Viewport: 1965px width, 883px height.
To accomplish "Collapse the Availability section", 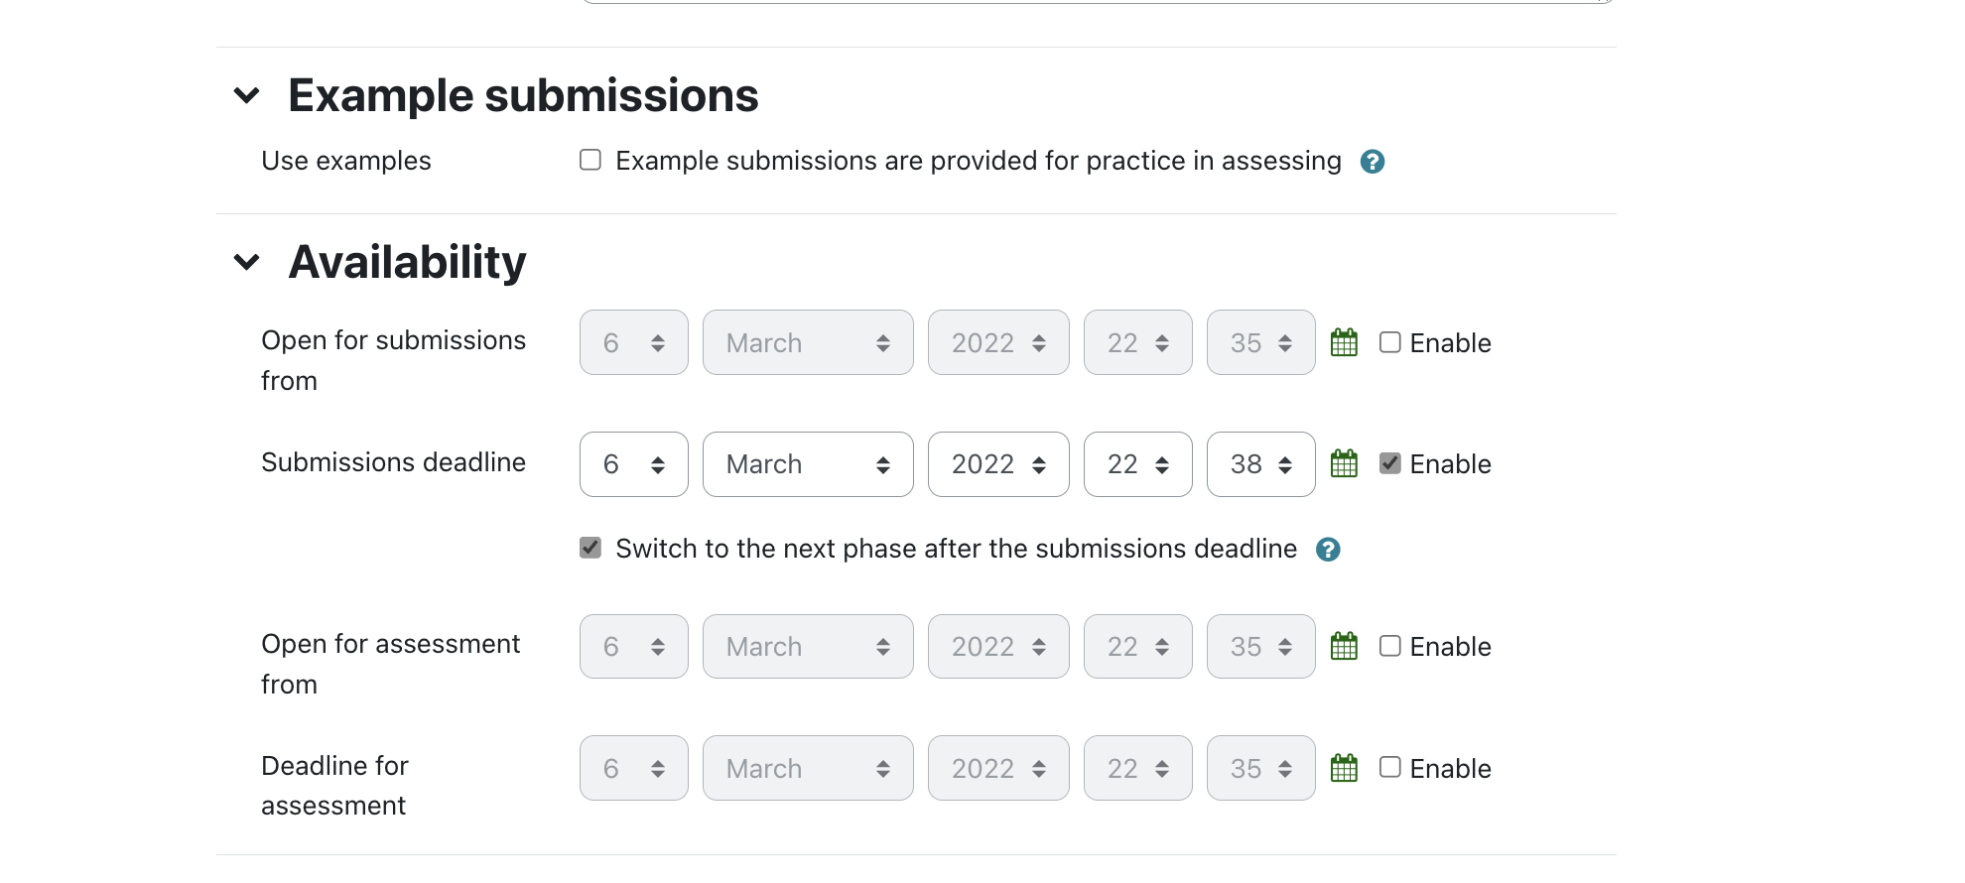I will click(246, 263).
